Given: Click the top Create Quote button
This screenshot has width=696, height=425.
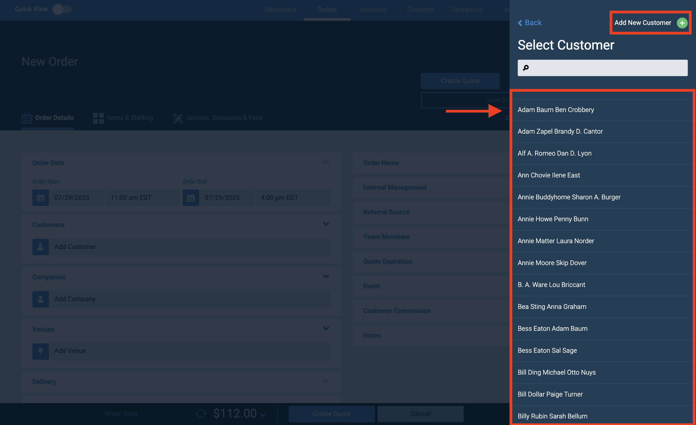Looking at the screenshot, I should (460, 81).
